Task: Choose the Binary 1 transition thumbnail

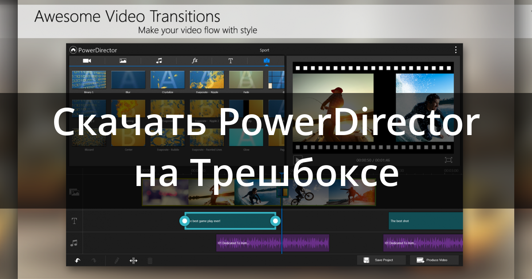Action: (x=89, y=80)
